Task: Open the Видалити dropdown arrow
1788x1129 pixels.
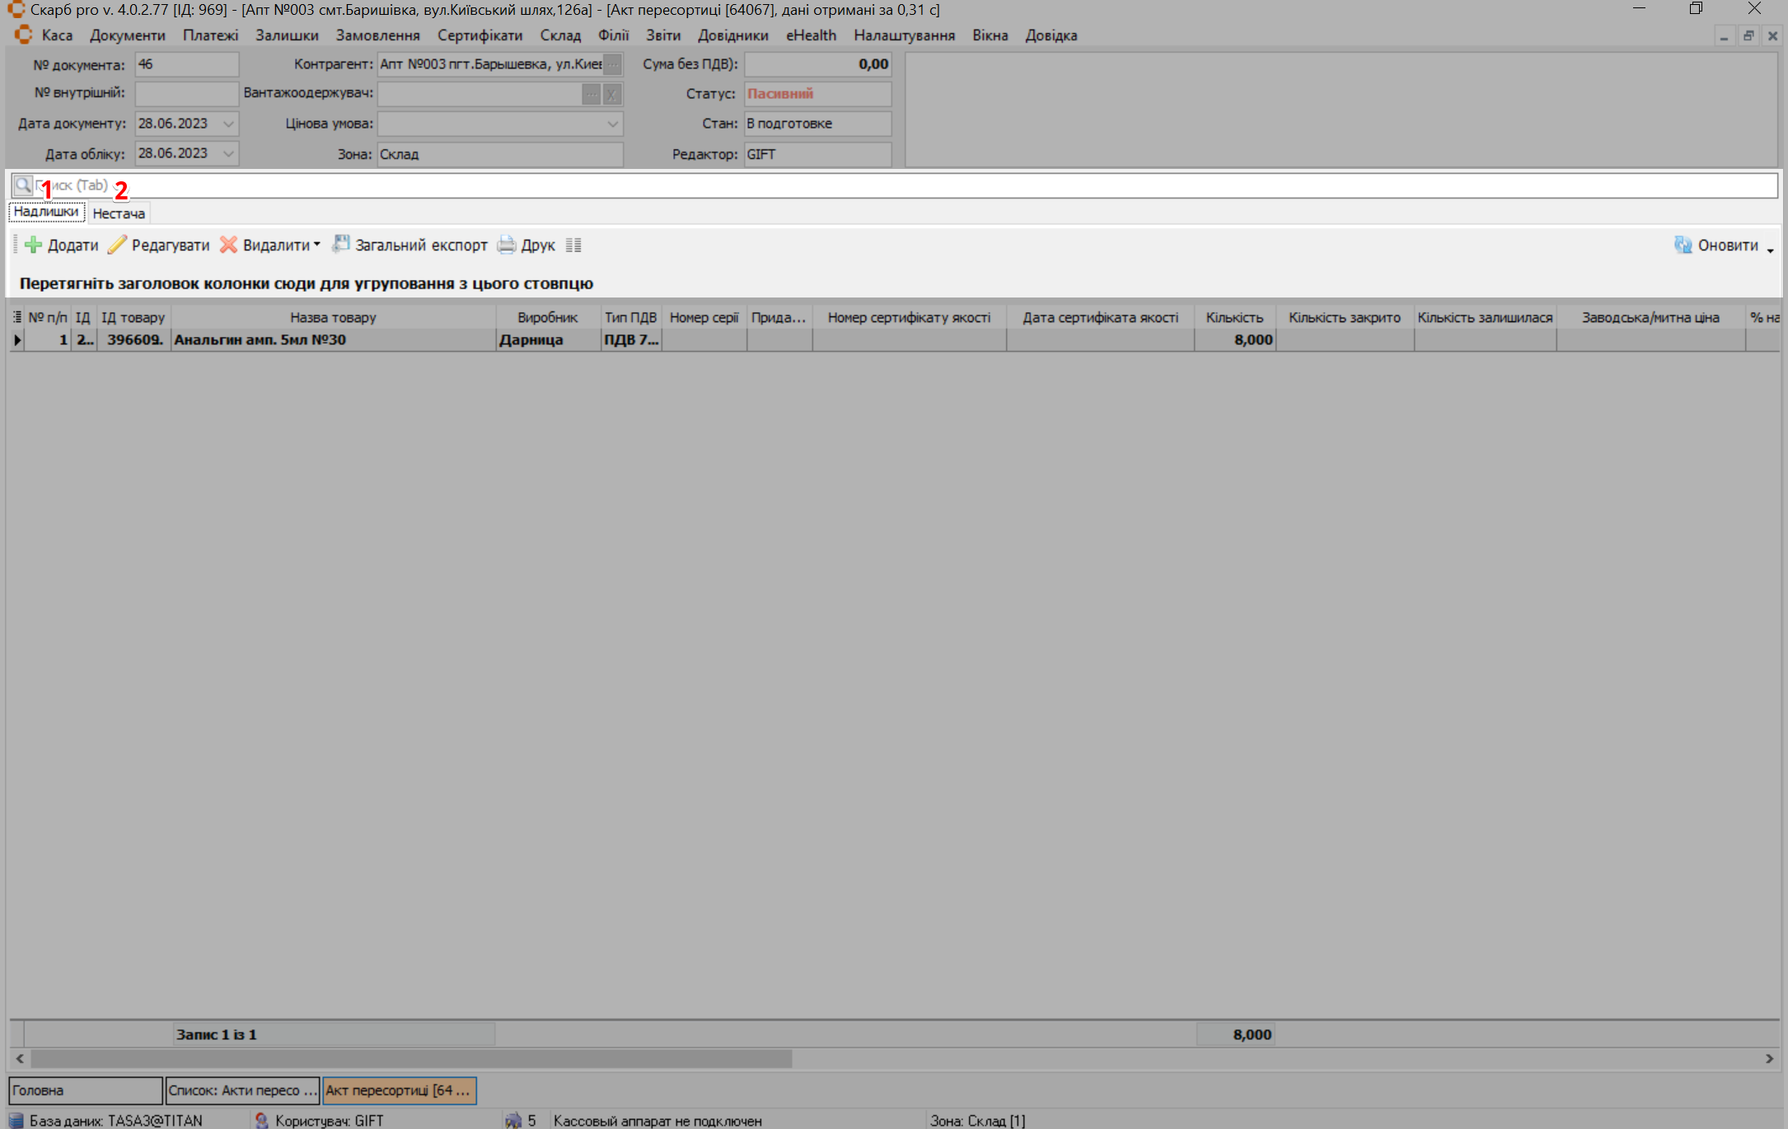Action: point(317,245)
